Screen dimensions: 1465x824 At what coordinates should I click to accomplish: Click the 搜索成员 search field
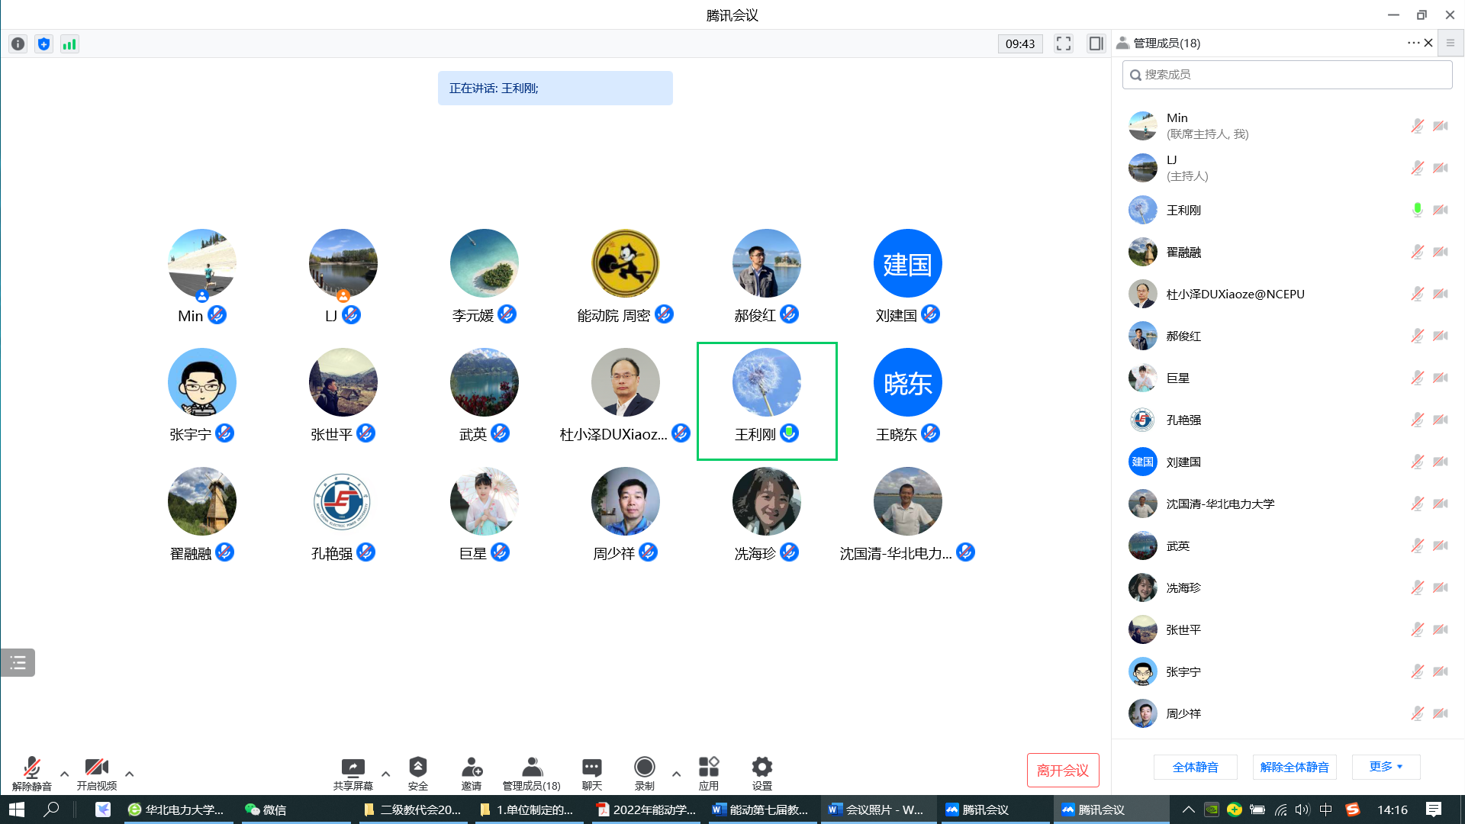click(x=1286, y=75)
